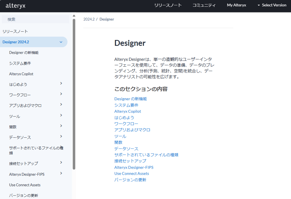291x199 pixels.
Task: Open 接続セットアップ in the sidebar
Action: (24, 164)
